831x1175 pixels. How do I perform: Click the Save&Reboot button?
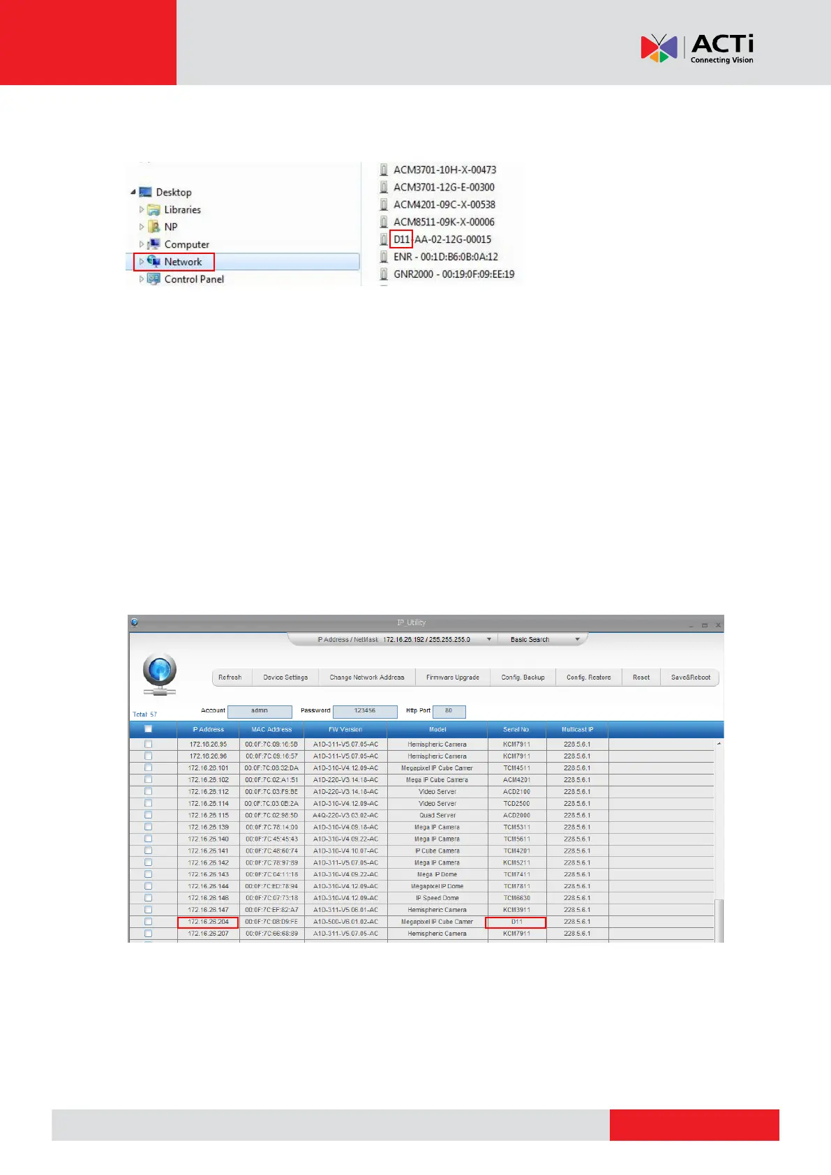(x=691, y=678)
